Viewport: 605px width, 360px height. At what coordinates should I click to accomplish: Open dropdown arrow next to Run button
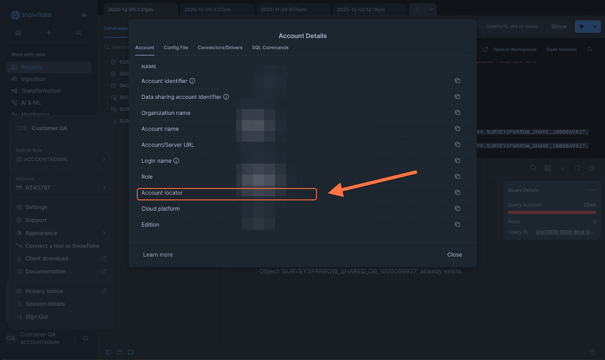595,26
